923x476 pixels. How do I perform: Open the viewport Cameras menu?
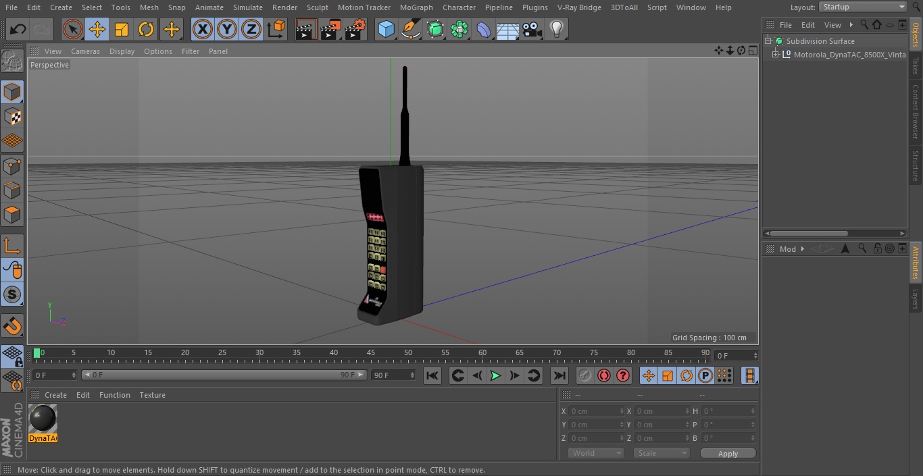85,51
